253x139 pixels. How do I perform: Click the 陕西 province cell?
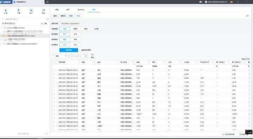(x=99, y=106)
